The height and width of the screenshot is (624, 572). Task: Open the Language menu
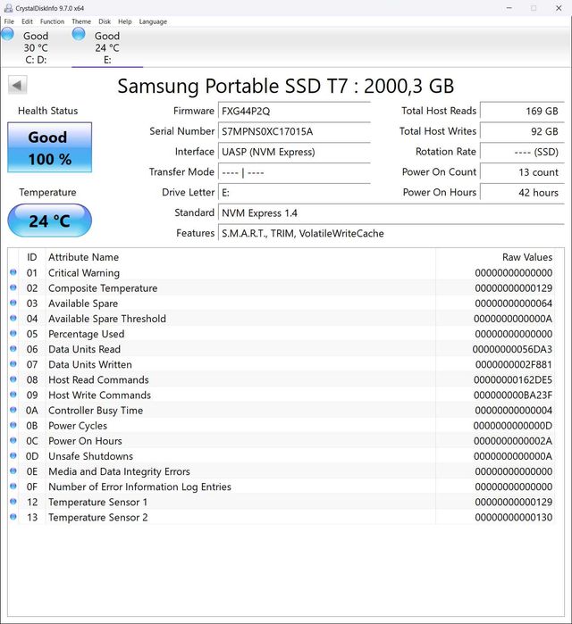click(x=153, y=21)
